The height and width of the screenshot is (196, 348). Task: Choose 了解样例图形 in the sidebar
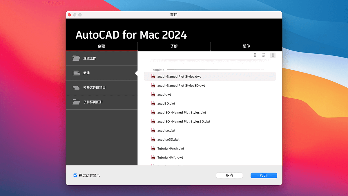point(101,102)
